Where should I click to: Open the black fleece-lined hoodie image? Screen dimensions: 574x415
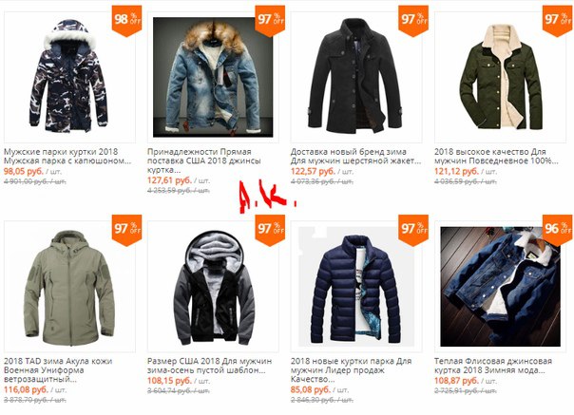213,287
